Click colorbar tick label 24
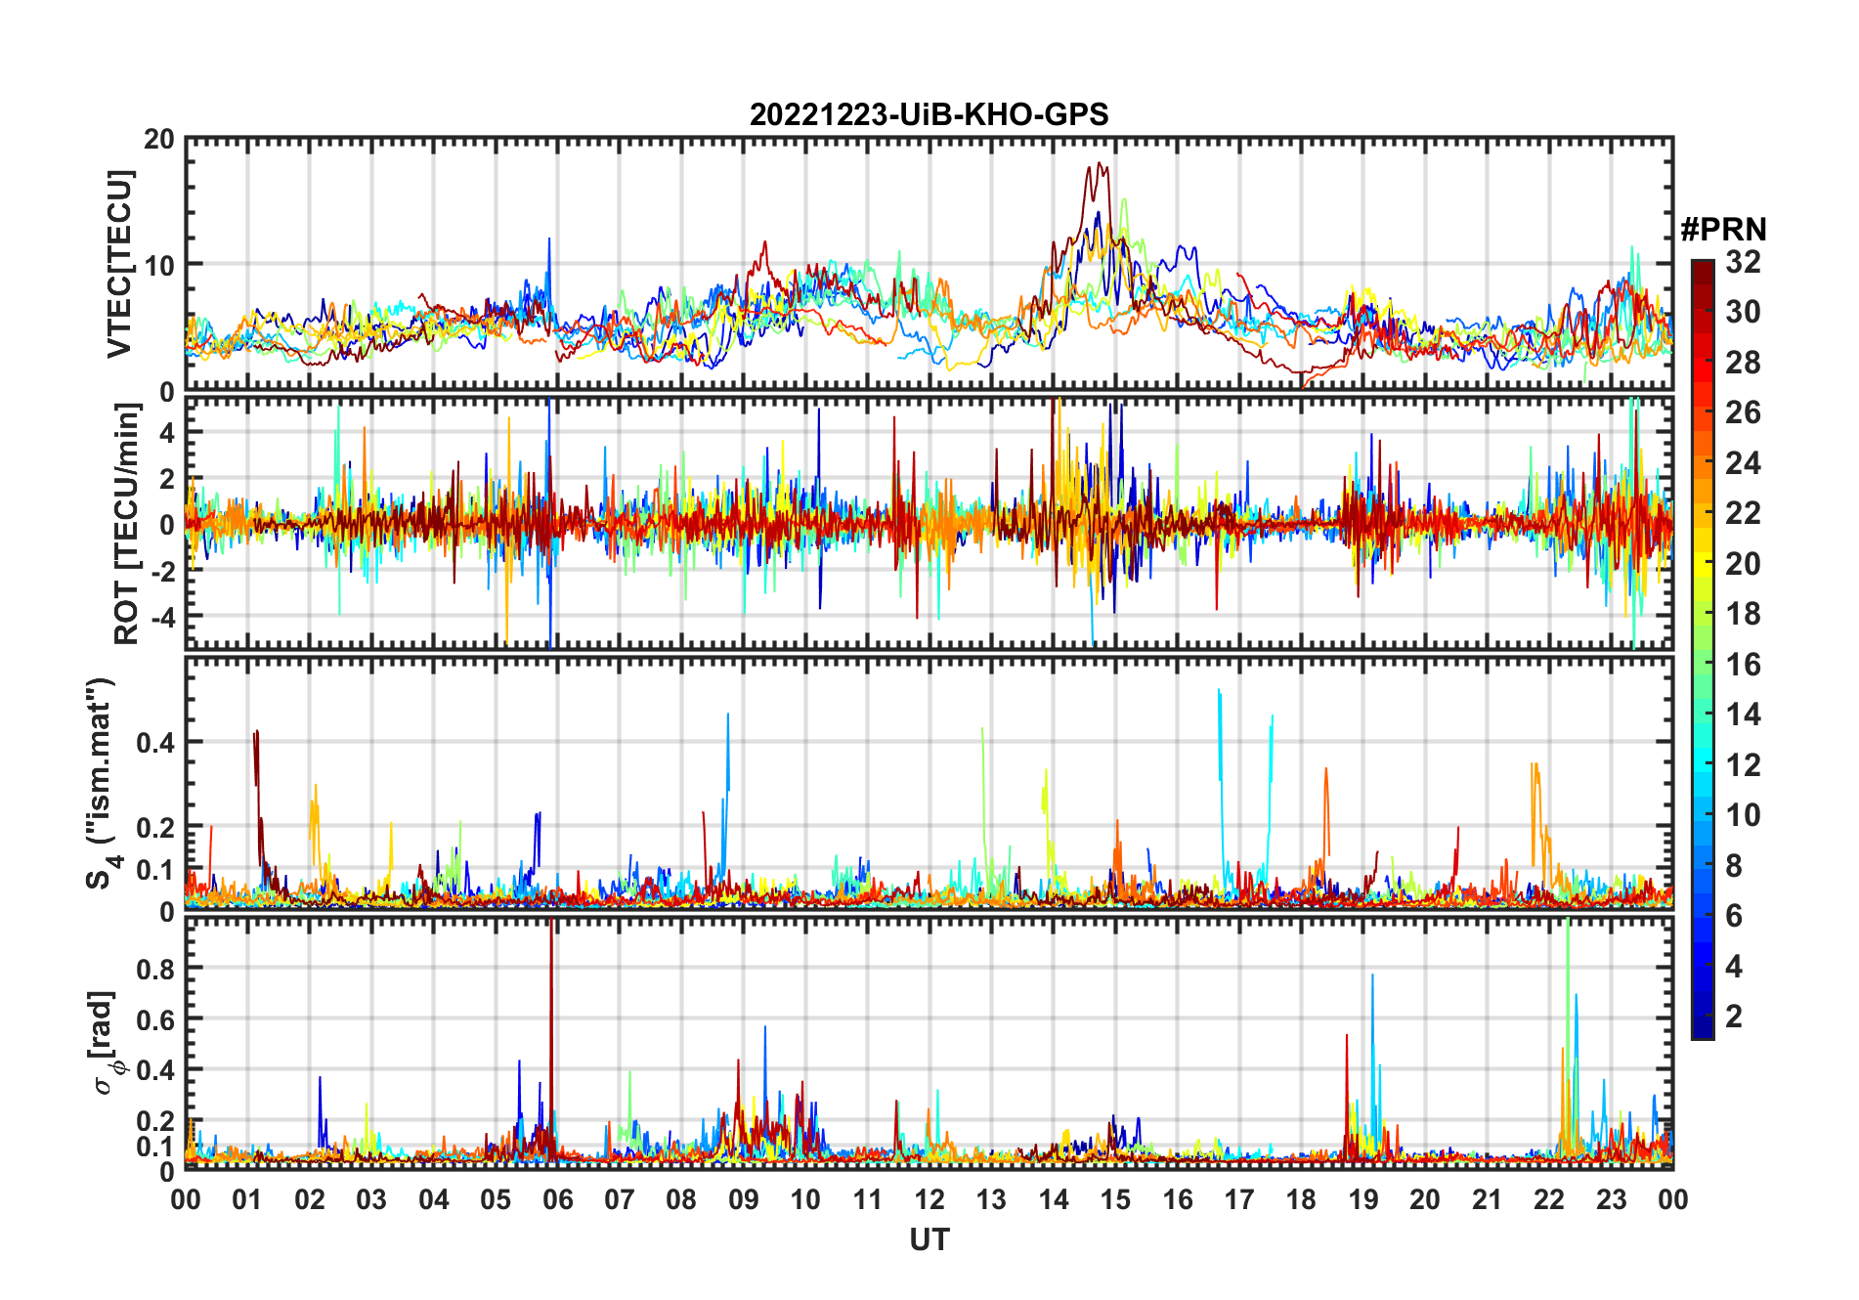Viewport: 1859px width, 1300px height. (x=1743, y=462)
